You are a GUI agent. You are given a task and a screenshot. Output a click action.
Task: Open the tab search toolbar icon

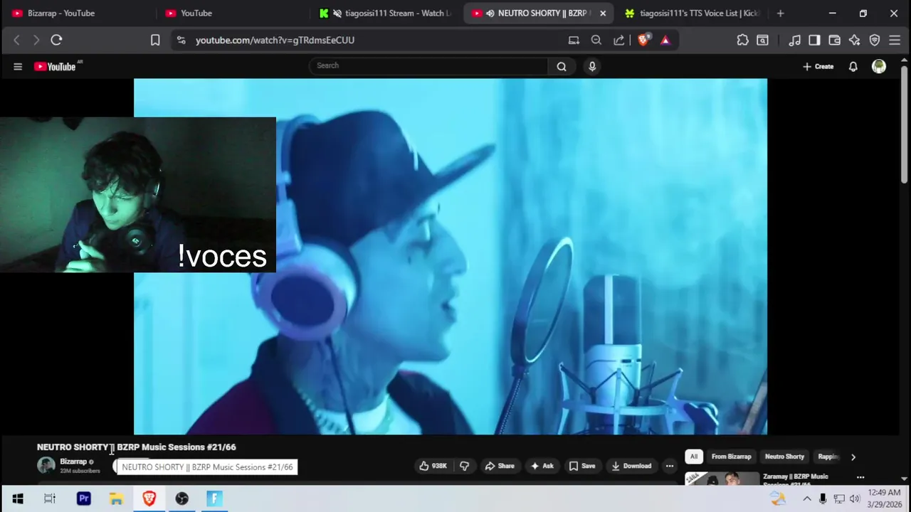[x=762, y=41]
